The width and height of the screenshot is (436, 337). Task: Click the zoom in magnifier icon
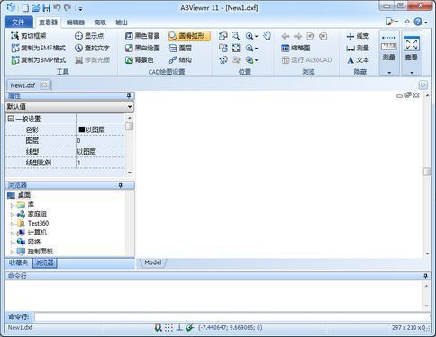(x=250, y=36)
